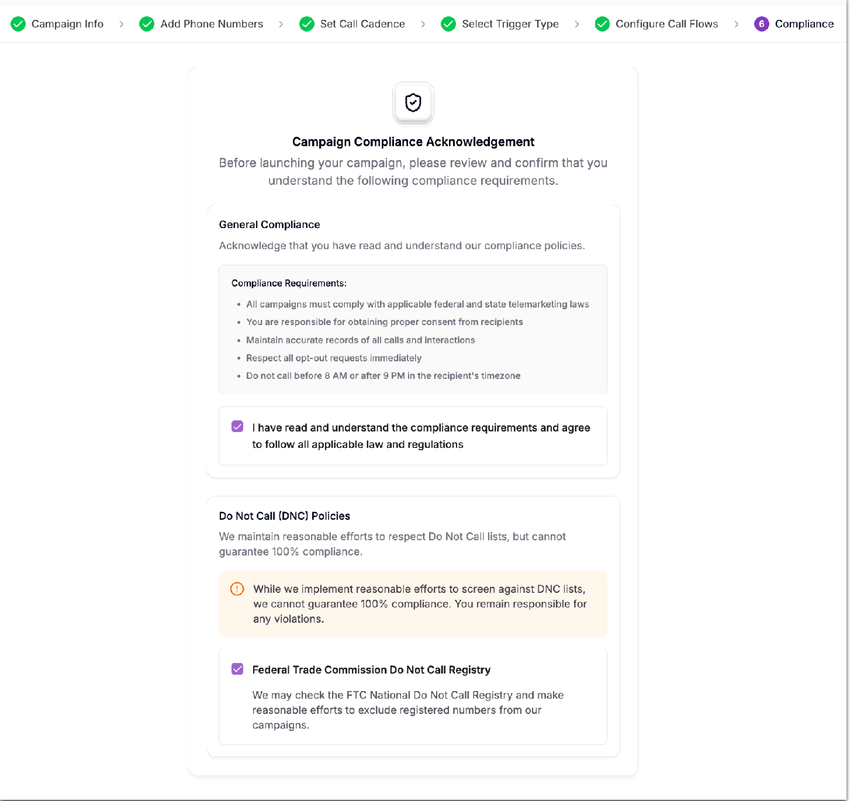Open the Add Phone Numbers step
Image resolution: width=850 pixels, height=801 pixels.
(212, 24)
